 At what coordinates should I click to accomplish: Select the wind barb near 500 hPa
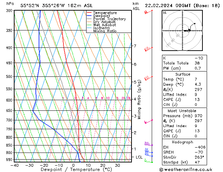pos(148,78)
